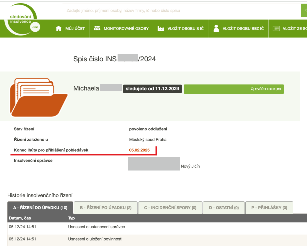Open the 'Usnesení o ustanovení správce' record

(96, 227)
